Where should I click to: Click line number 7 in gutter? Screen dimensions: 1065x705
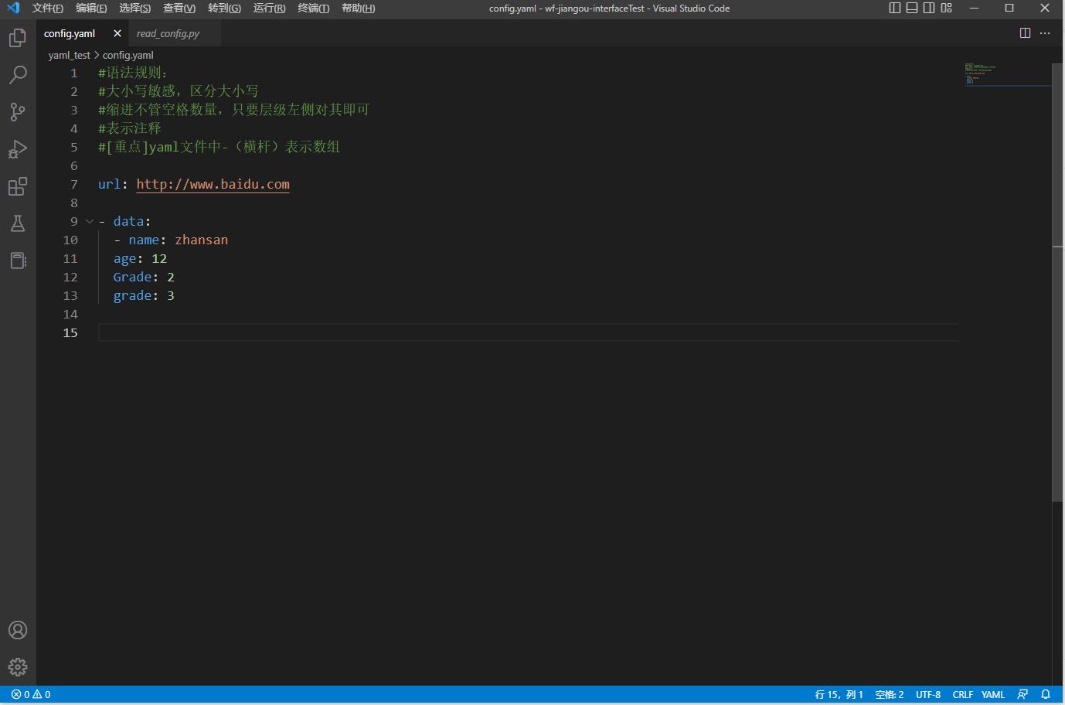[x=74, y=184]
